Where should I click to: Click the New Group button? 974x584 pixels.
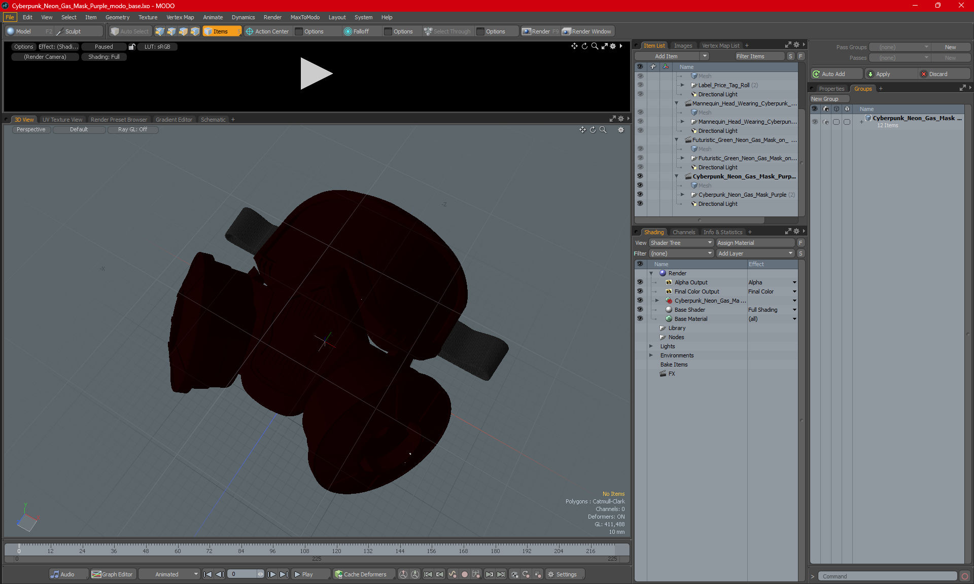pyautogui.click(x=829, y=99)
